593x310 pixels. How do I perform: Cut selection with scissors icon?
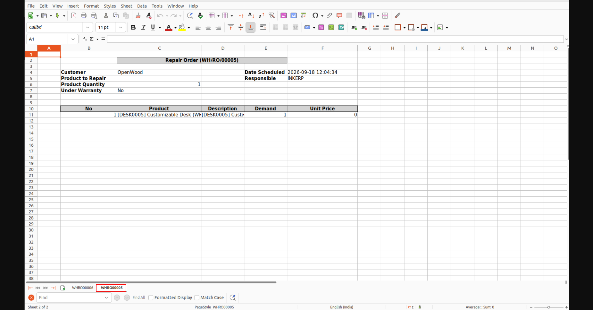pos(106,15)
